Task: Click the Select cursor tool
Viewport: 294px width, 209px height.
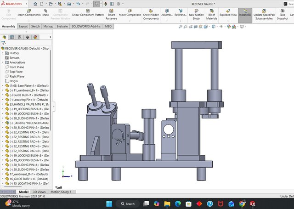Action: point(96,4)
